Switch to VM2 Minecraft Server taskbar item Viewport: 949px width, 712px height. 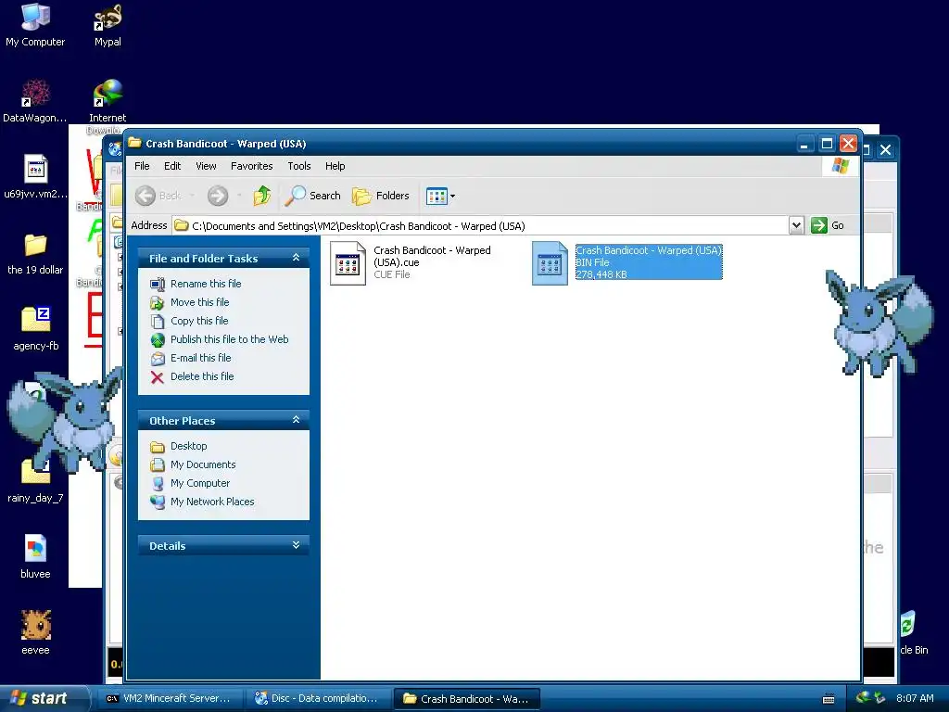(169, 699)
